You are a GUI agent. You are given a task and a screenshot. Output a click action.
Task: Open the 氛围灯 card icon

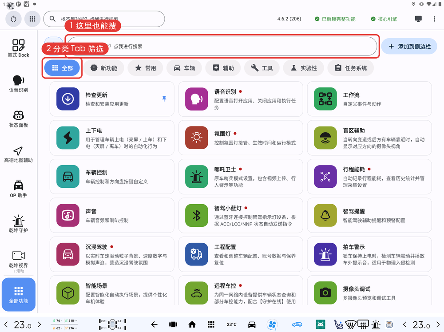[197, 138]
